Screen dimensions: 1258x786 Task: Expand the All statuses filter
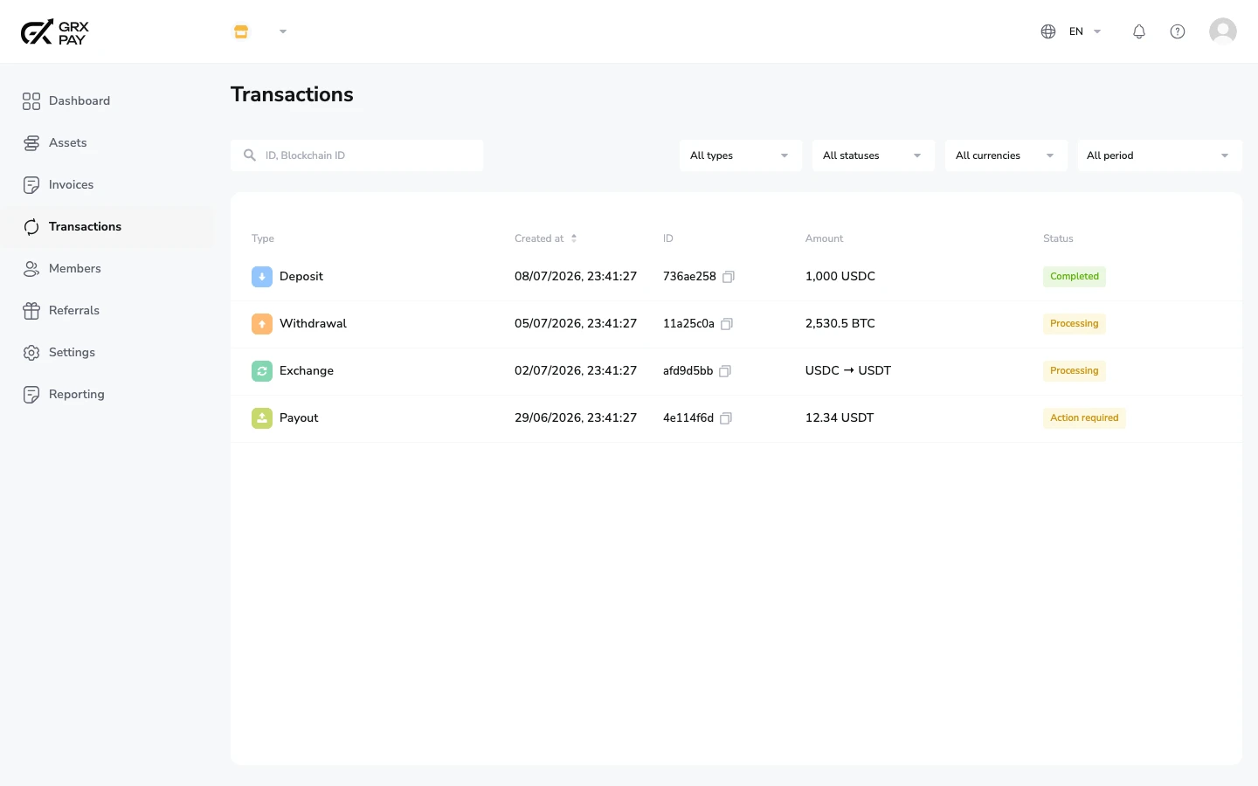[x=873, y=155]
